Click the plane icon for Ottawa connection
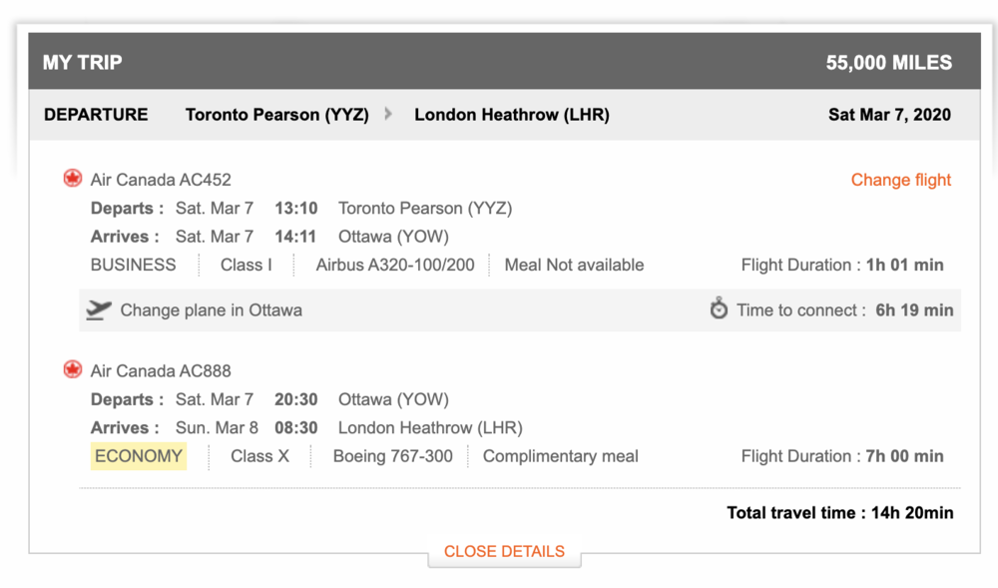 coord(98,310)
